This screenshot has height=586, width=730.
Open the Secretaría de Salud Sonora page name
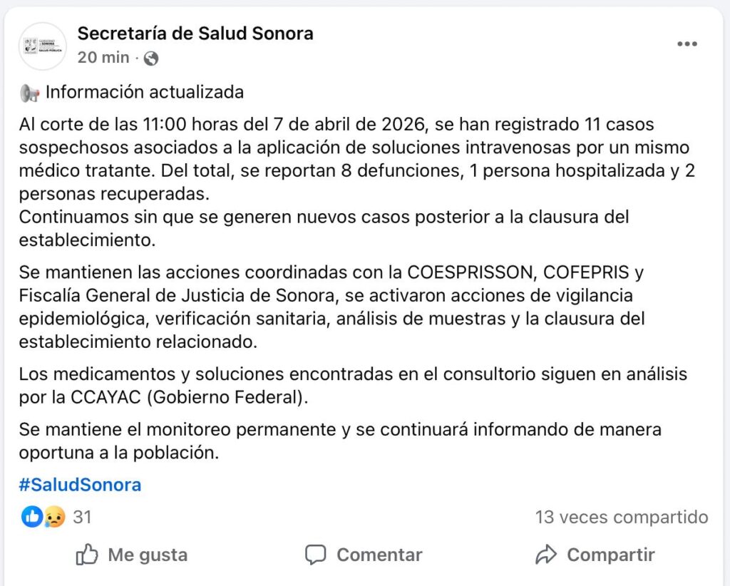click(x=195, y=34)
